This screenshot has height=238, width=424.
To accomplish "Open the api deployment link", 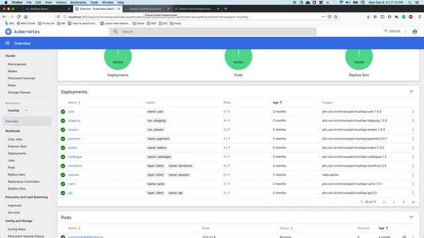I will (x=70, y=193).
